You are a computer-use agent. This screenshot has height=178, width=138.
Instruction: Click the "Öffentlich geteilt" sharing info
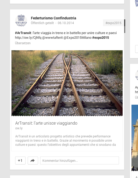(43, 23)
